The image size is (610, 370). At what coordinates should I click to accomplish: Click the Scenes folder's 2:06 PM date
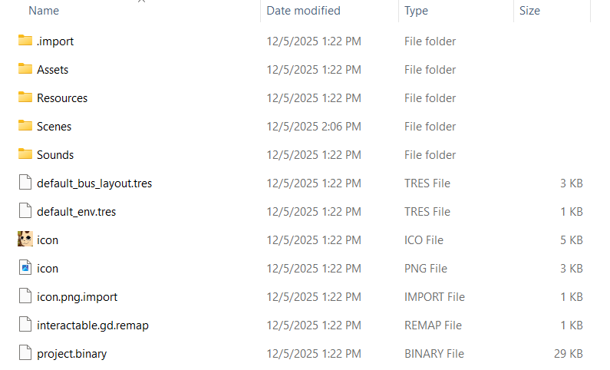314,127
